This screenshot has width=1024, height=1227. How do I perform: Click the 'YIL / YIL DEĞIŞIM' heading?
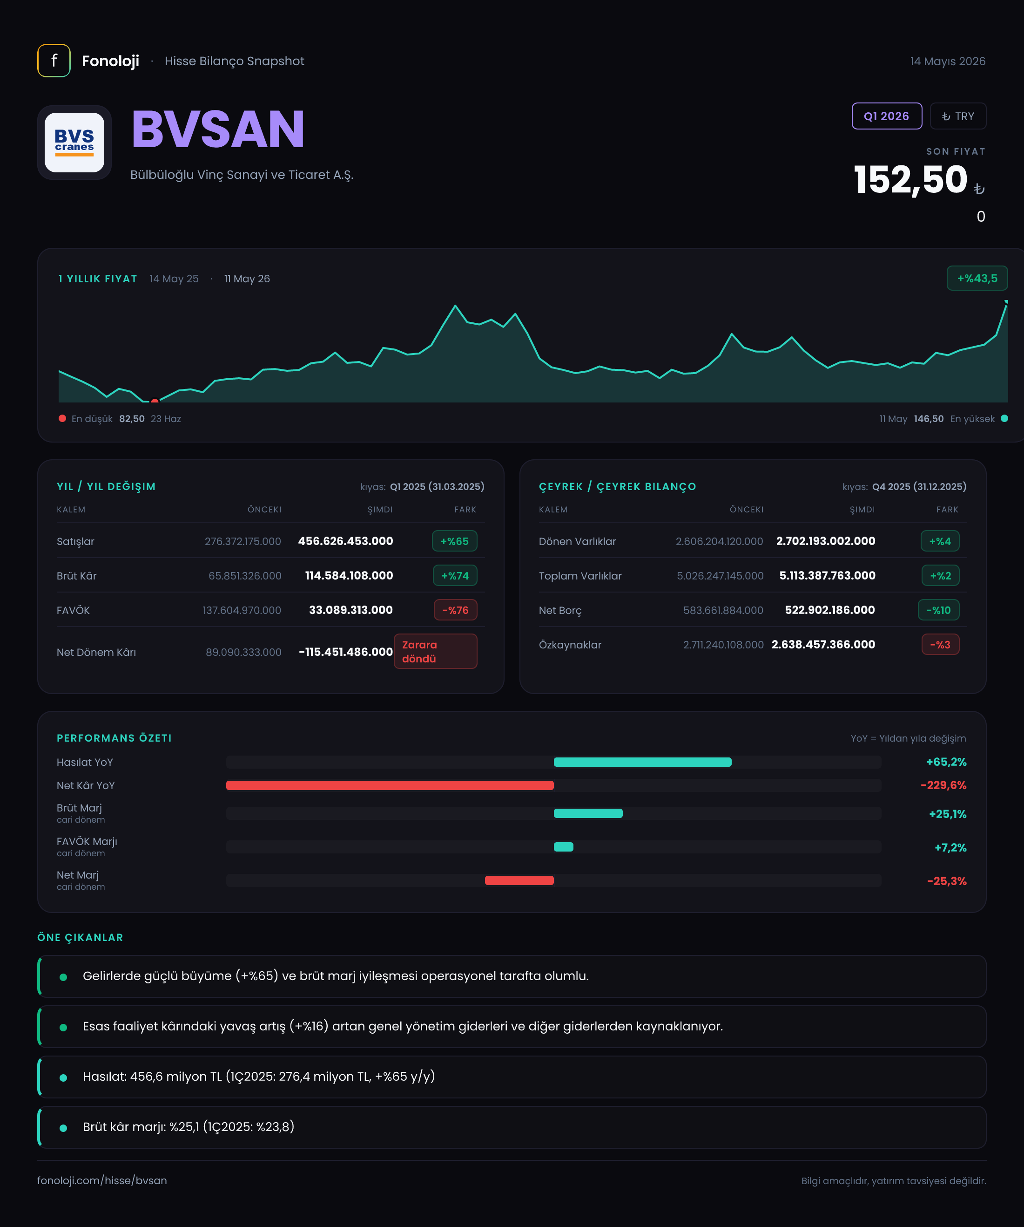[106, 487]
